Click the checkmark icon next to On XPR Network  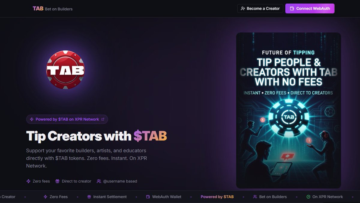[x=308, y=197]
